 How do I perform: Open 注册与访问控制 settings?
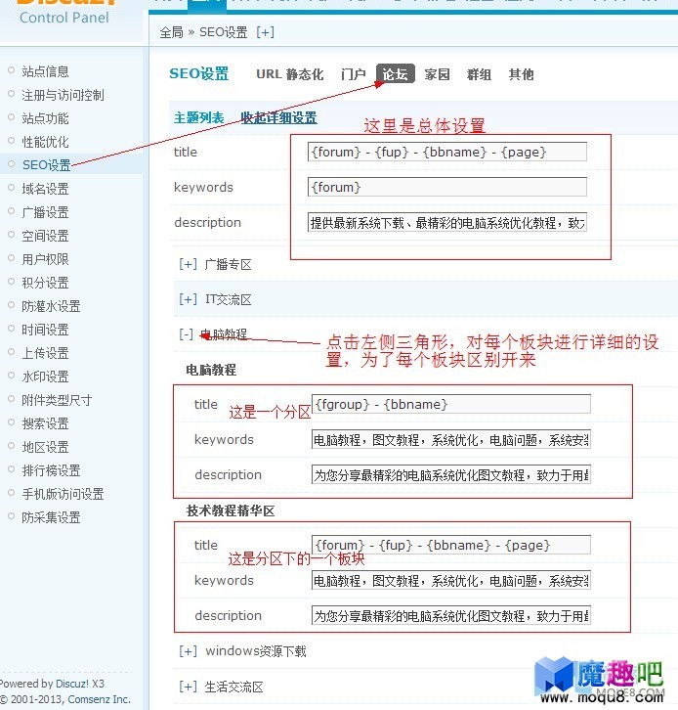pos(63,95)
